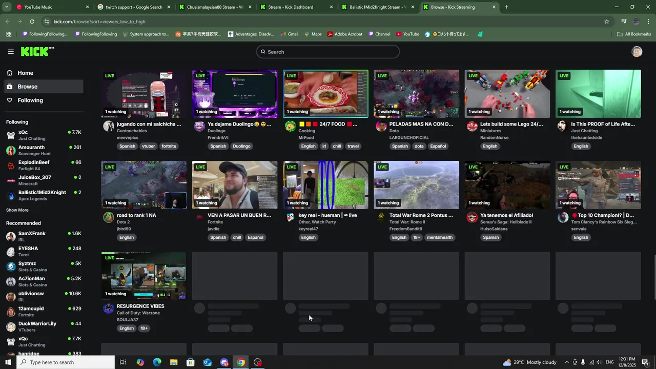Open Task View on taskbar

tap(123, 362)
